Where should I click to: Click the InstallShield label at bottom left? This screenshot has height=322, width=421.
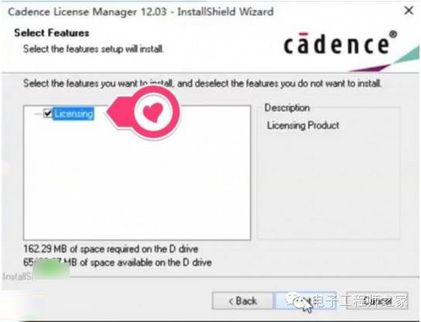click(17, 276)
